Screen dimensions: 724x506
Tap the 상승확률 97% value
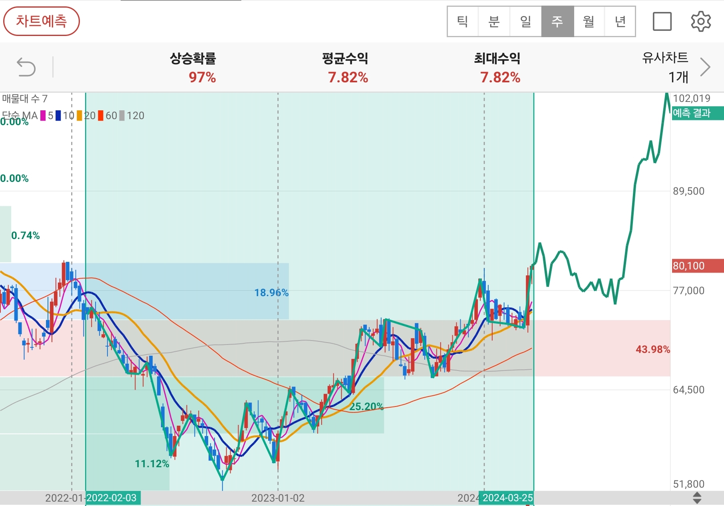point(202,77)
